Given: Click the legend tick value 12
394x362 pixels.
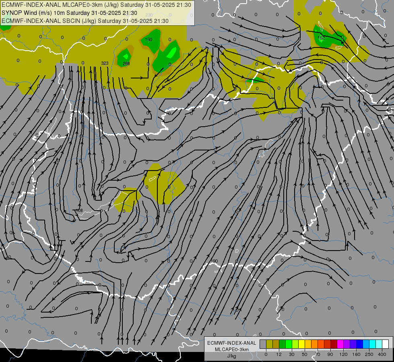Looking at the screenshot, I should coord(279,354).
